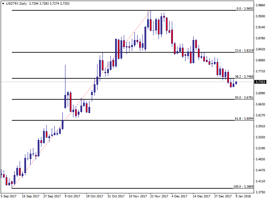Click the last candlestick on the chart

236,83
